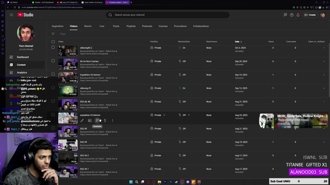Image resolution: width=330 pixels, height=185 pixels.
Task: Sort videos by the Date column arrow
Action: (241, 42)
